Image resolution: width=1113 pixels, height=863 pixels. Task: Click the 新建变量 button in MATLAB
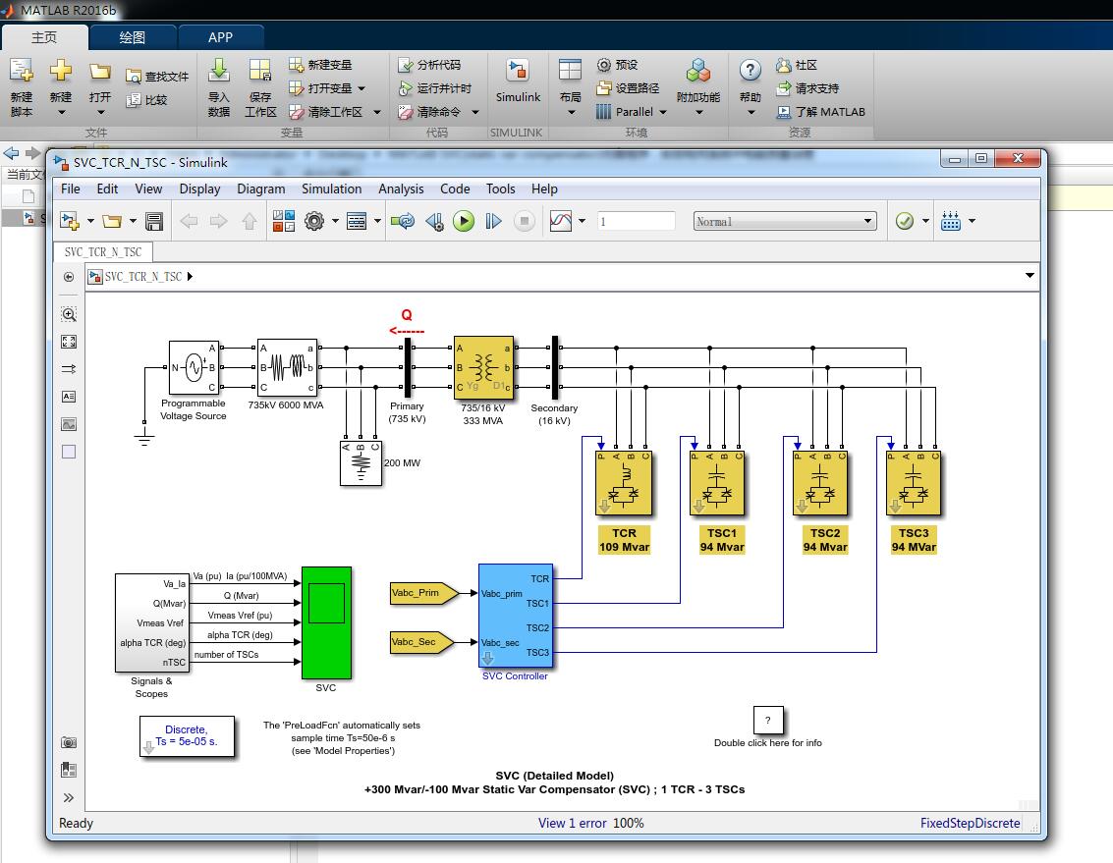[321, 65]
